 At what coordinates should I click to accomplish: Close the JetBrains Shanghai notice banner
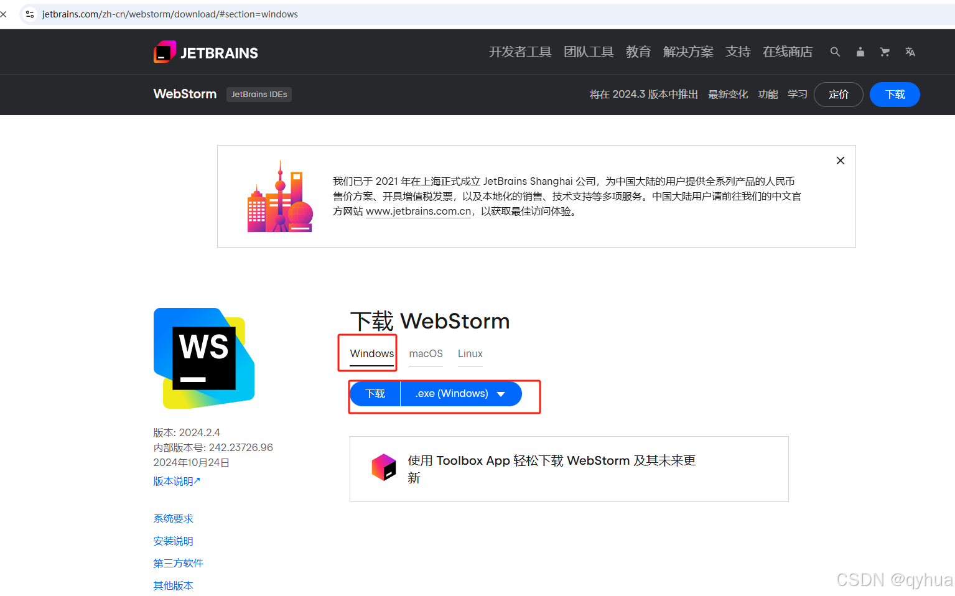coord(841,161)
